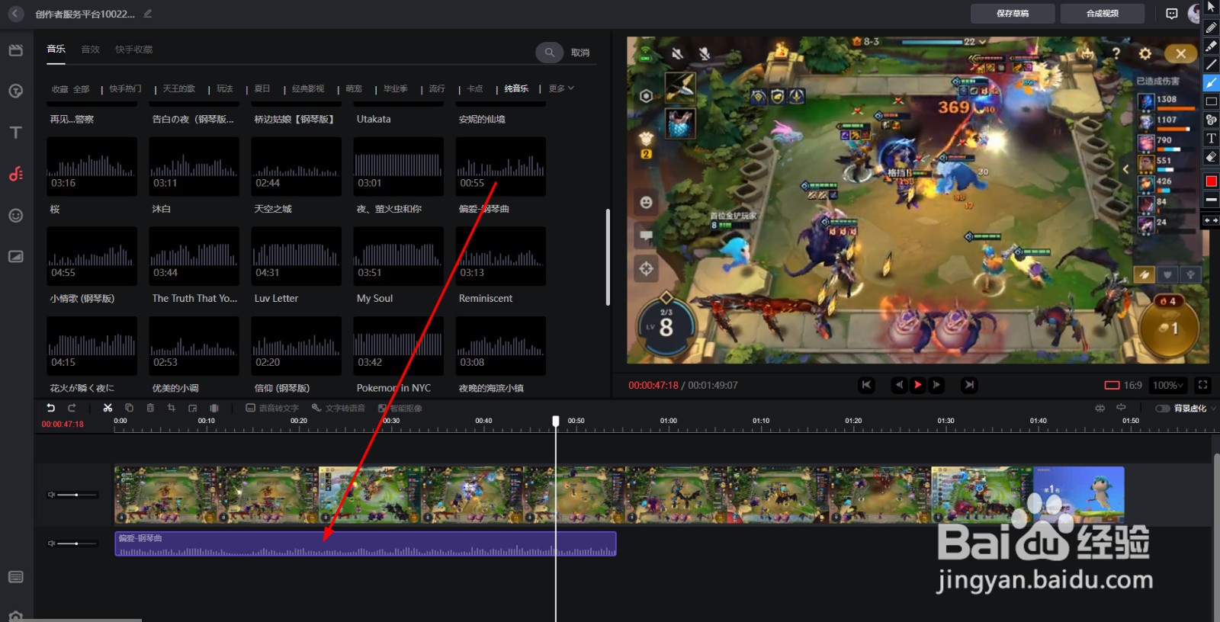Select the Reminiscent music thumbnail

coord(500,256)
